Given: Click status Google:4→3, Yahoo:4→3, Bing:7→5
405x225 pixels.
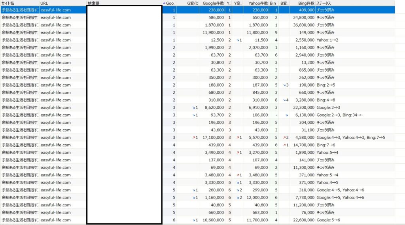Looking at the screenshot, I should [351, 138].
